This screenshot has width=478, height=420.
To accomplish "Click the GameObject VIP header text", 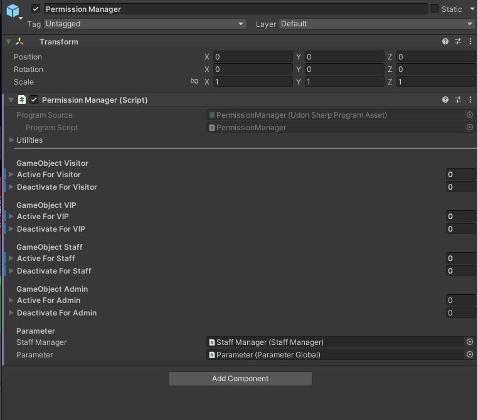I will (46, 205).
